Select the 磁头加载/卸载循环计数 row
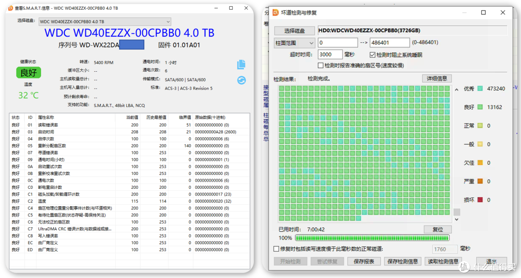 [130, 194]
